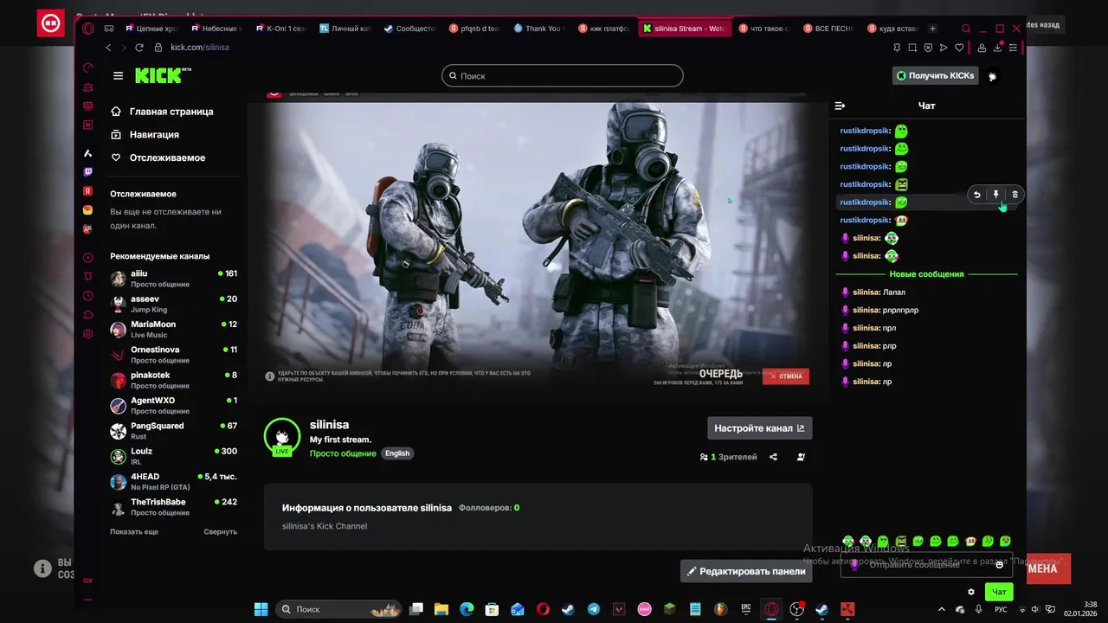Screen dimensions: 1108x623
Task: Open recommended channel pinakotek
Action: [173, 380]
